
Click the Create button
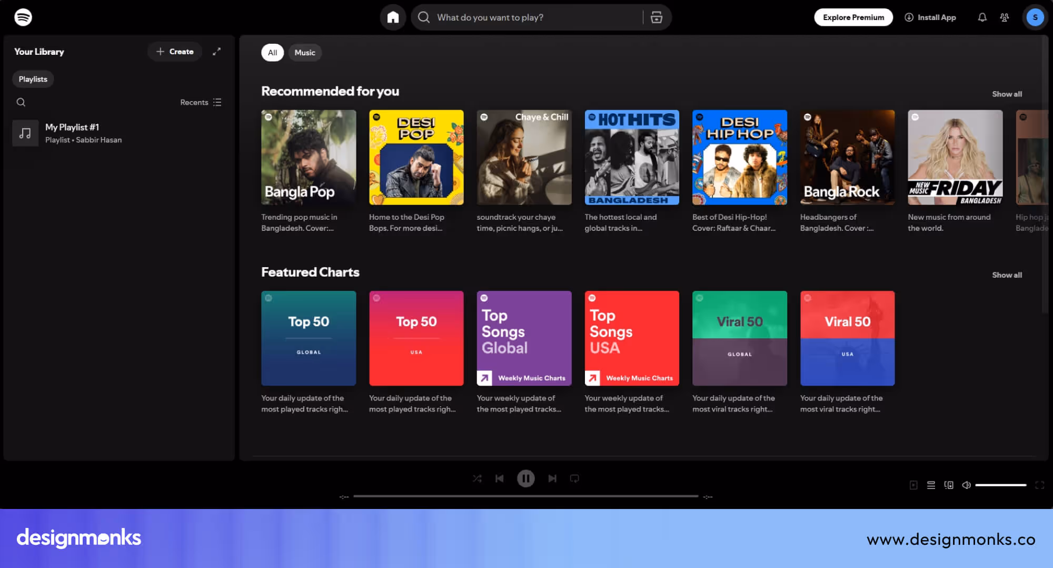(175, 52)
